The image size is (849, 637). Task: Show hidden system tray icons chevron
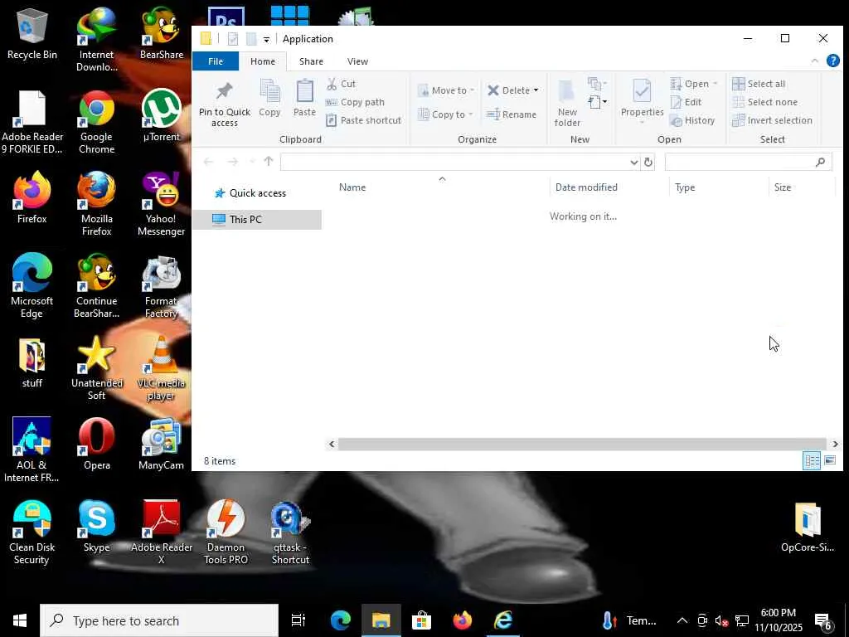click(x=682, y=620)
